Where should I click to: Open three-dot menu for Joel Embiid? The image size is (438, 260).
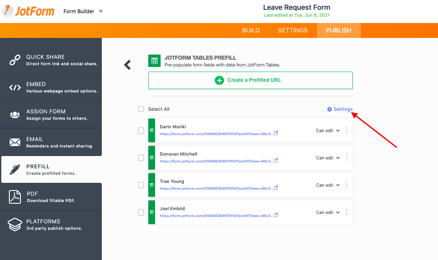[x=346, y=212]
